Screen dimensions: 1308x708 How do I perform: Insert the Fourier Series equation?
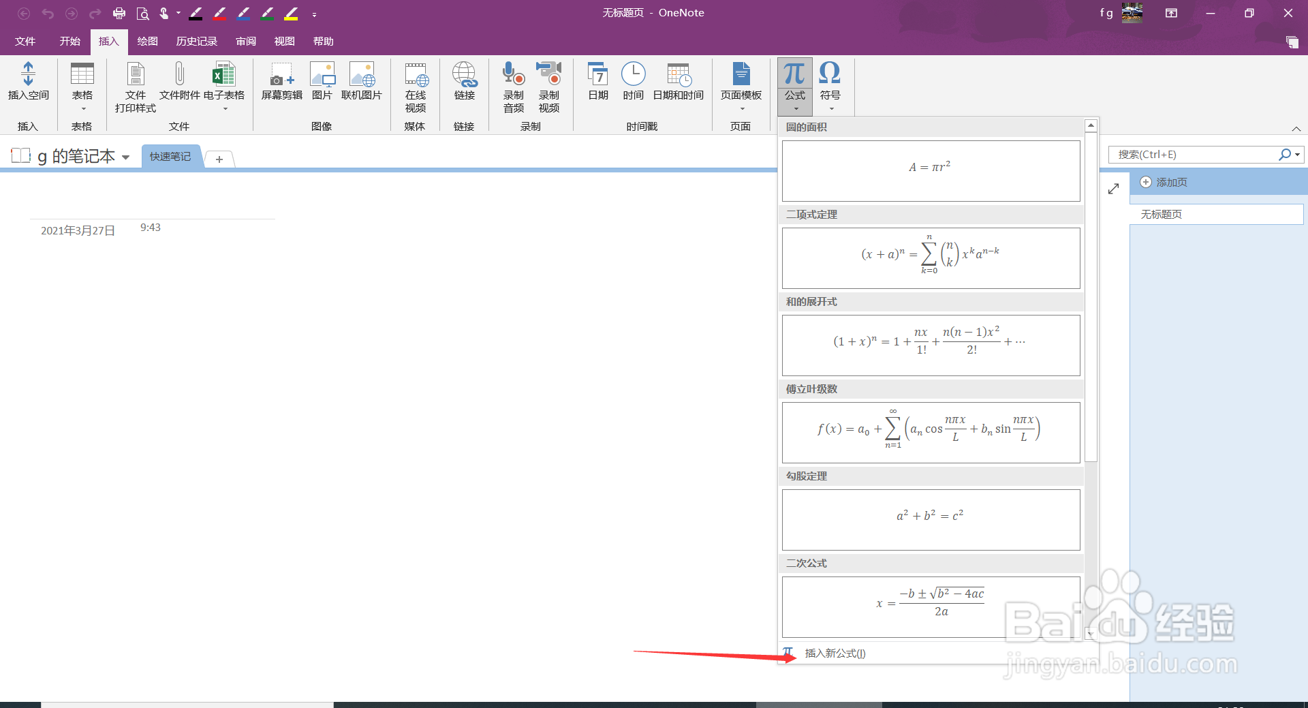931,433
